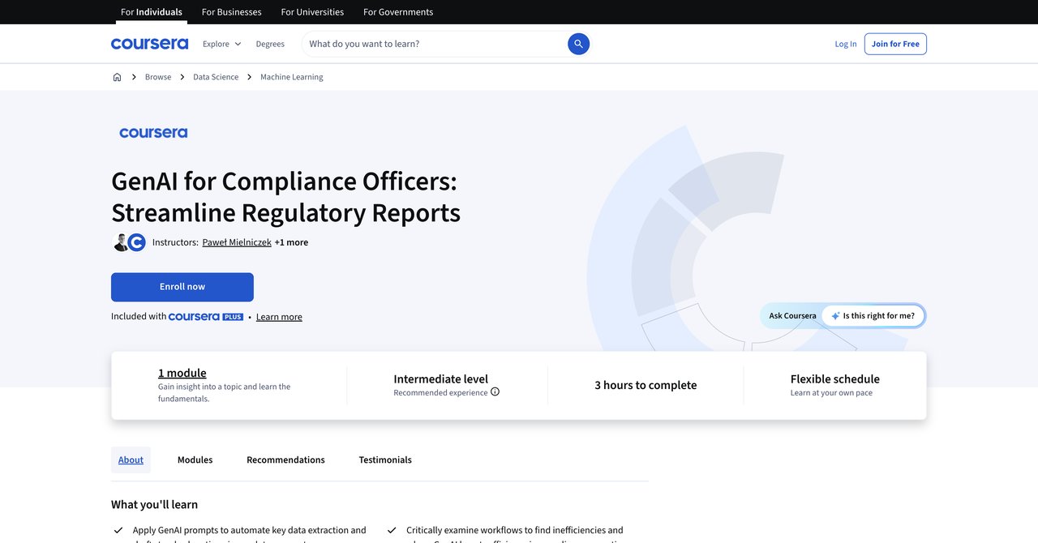Open the Explore dropdown menu

click(x=222, y=44)
